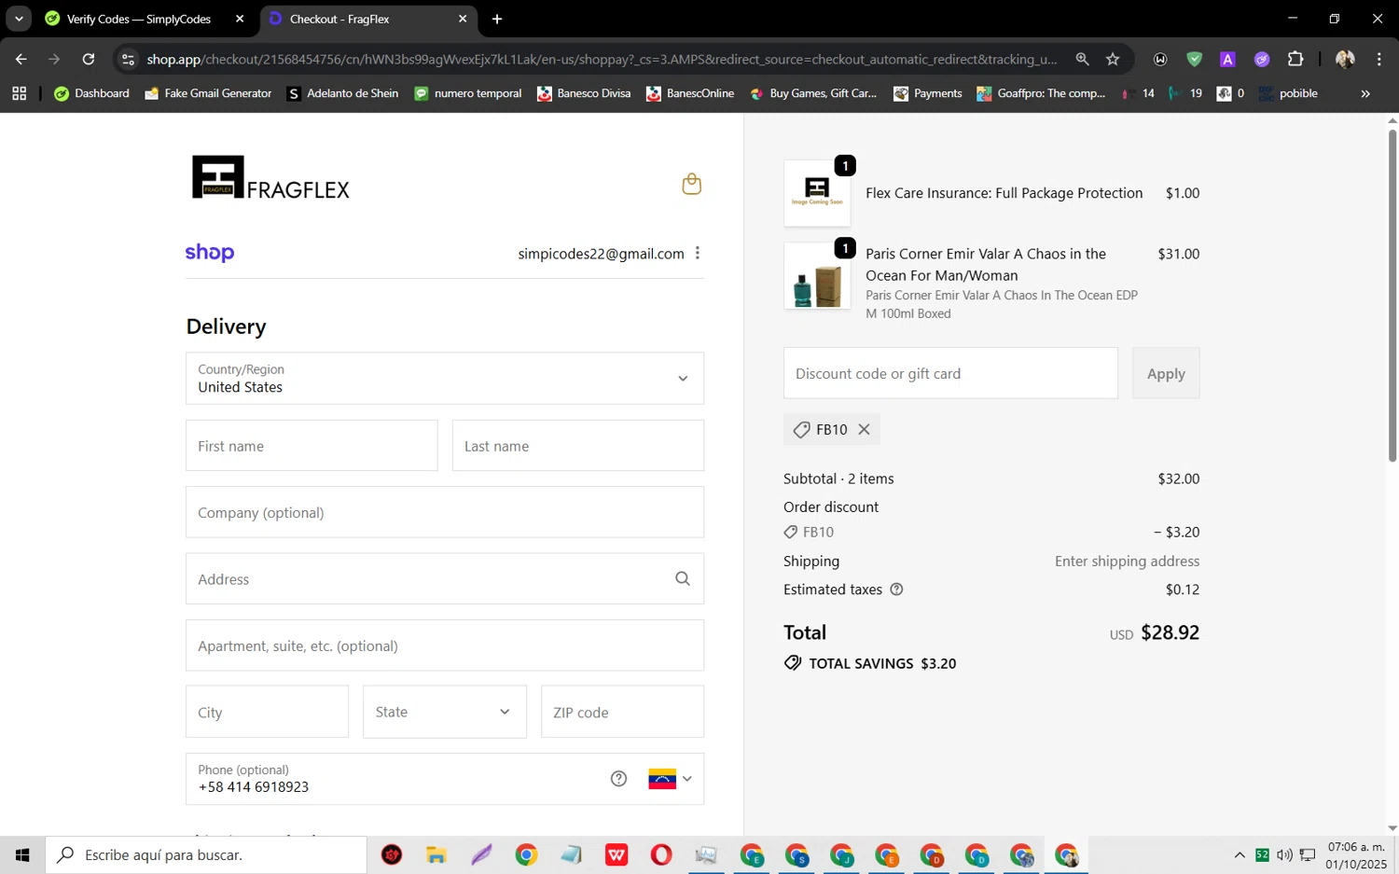The height and width of the screenshot is (874, 1399).
Task: Focus the City field
Action: coord(267,712)
